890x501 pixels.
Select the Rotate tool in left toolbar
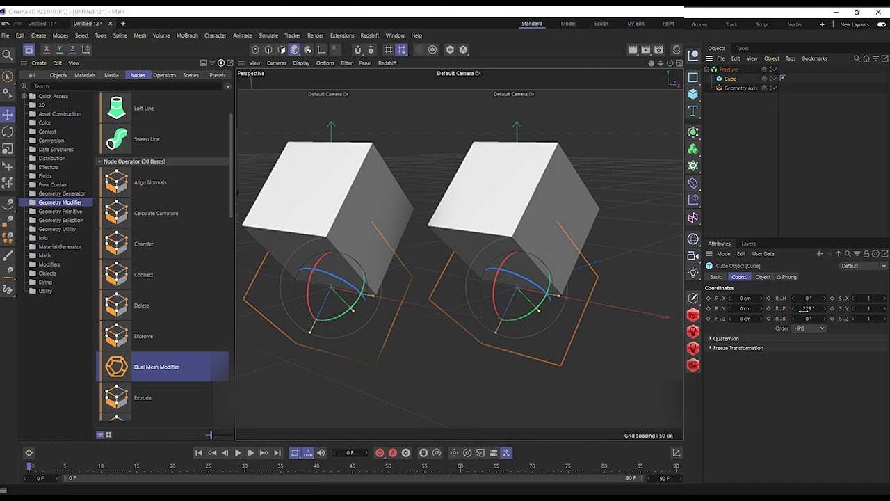coord(8,132)
